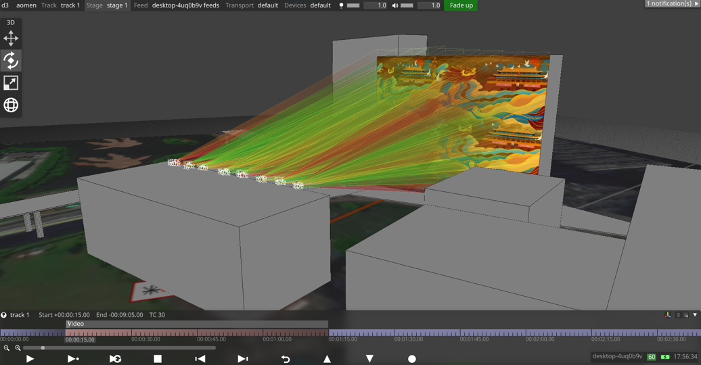701x365 pixels.
Task: Open the Stage 'stage 1' menu
Action: point(116,5)
